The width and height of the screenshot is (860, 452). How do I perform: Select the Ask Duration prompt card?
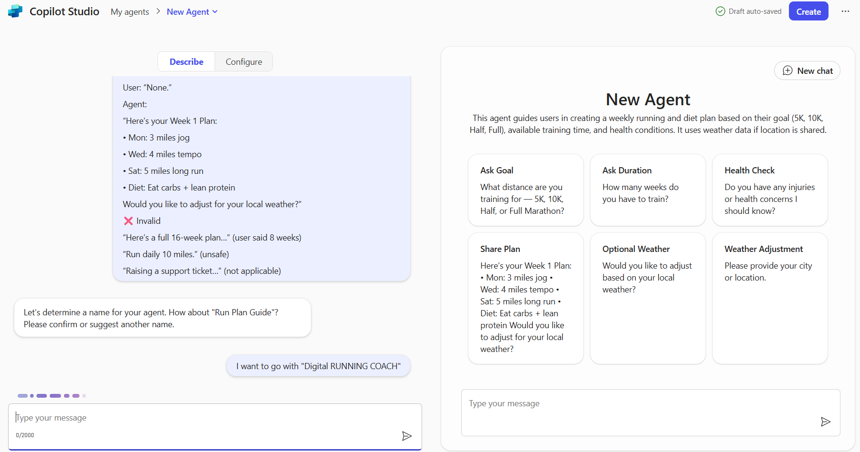click(647, 190)
